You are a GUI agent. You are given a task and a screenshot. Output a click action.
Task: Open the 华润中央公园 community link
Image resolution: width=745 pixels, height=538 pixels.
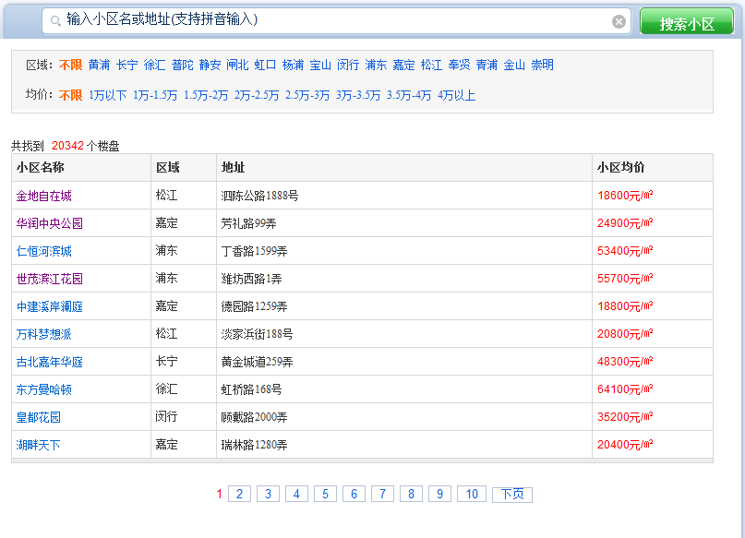click(50, 223)
